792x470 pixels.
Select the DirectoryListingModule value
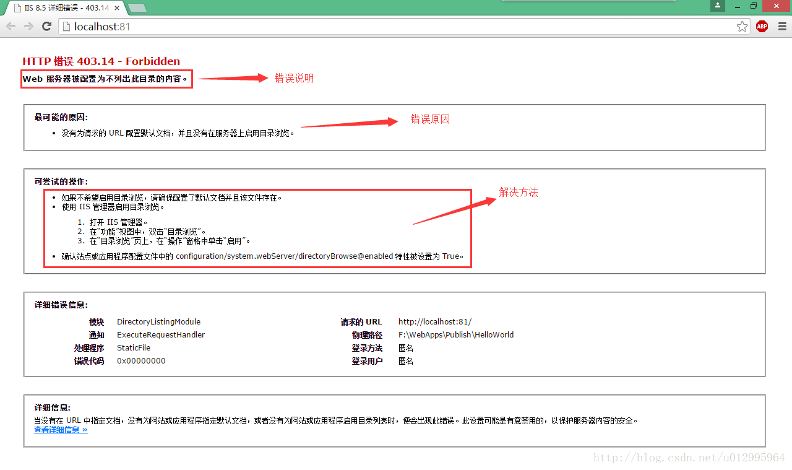point(158,322)
